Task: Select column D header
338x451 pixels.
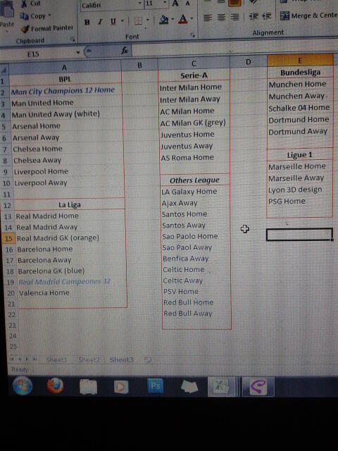Action: coord(249,61)
